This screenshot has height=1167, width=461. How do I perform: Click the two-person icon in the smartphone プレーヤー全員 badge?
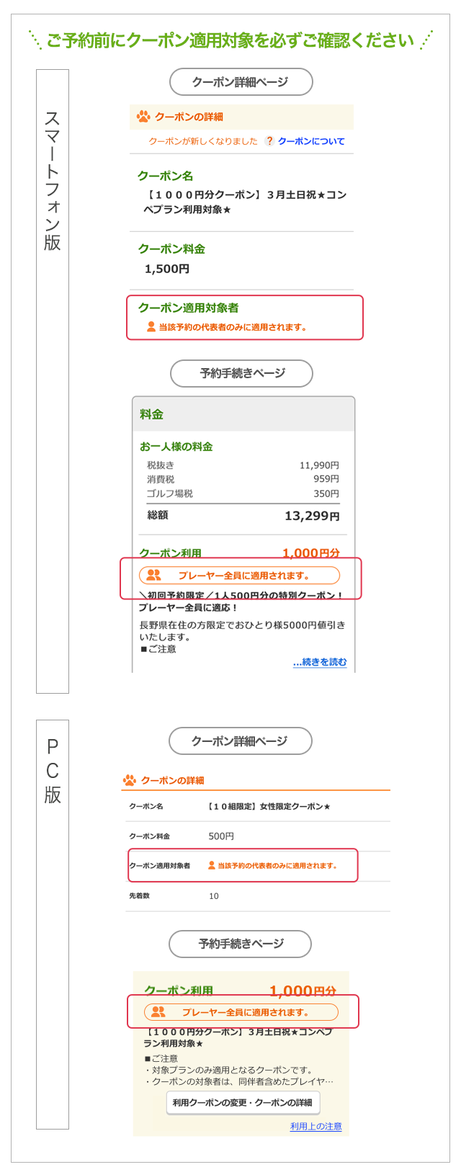click(x=153, y=575)
